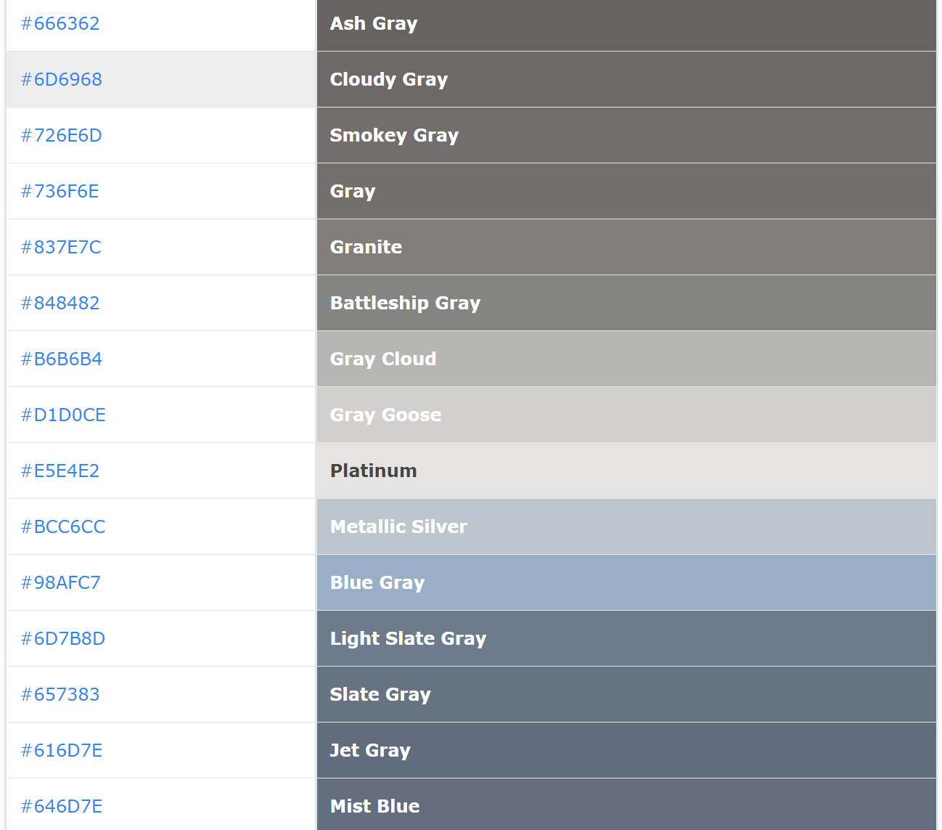Select the #726E6D hex link
The image size is (942, 830).
[x=62, y=136]
